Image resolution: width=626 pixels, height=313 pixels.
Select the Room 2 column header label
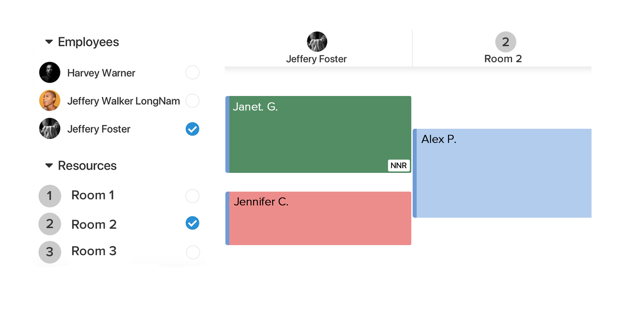coord(503,59)
